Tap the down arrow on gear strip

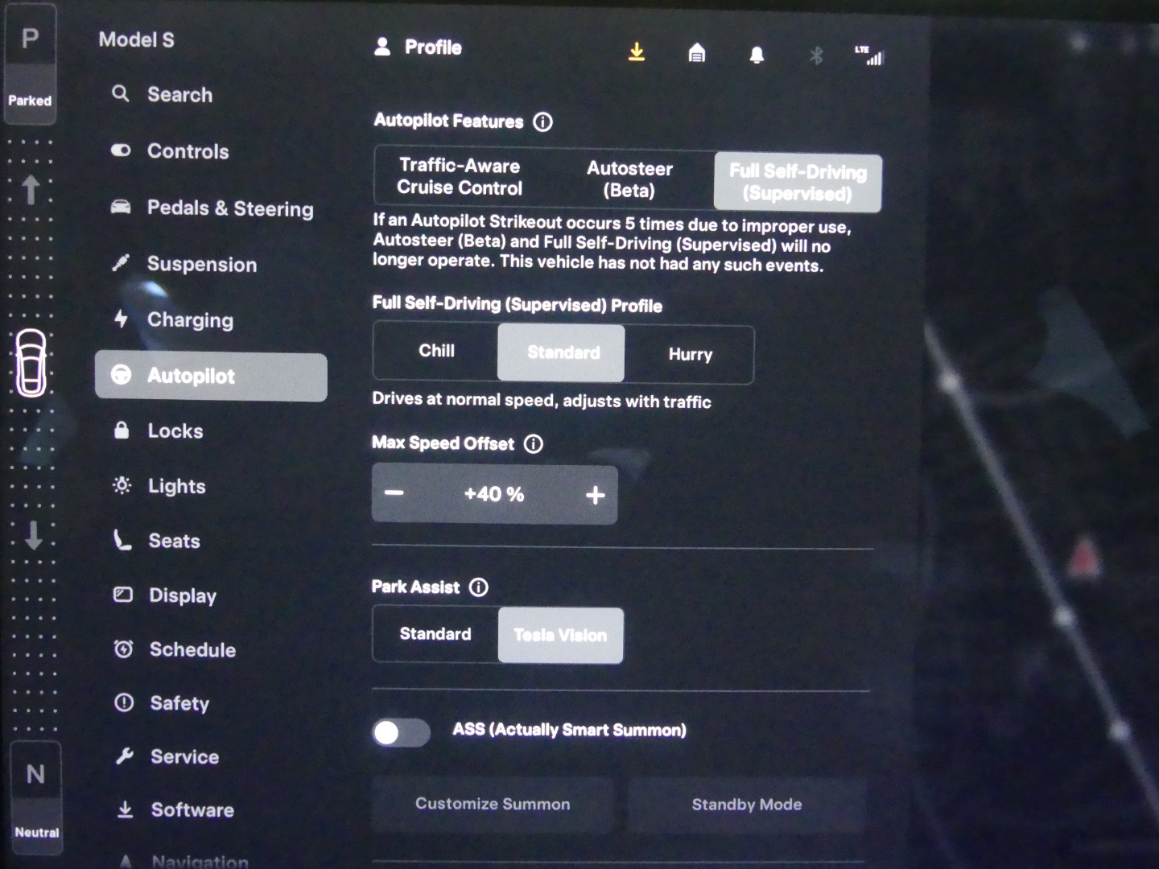(34, 534)
